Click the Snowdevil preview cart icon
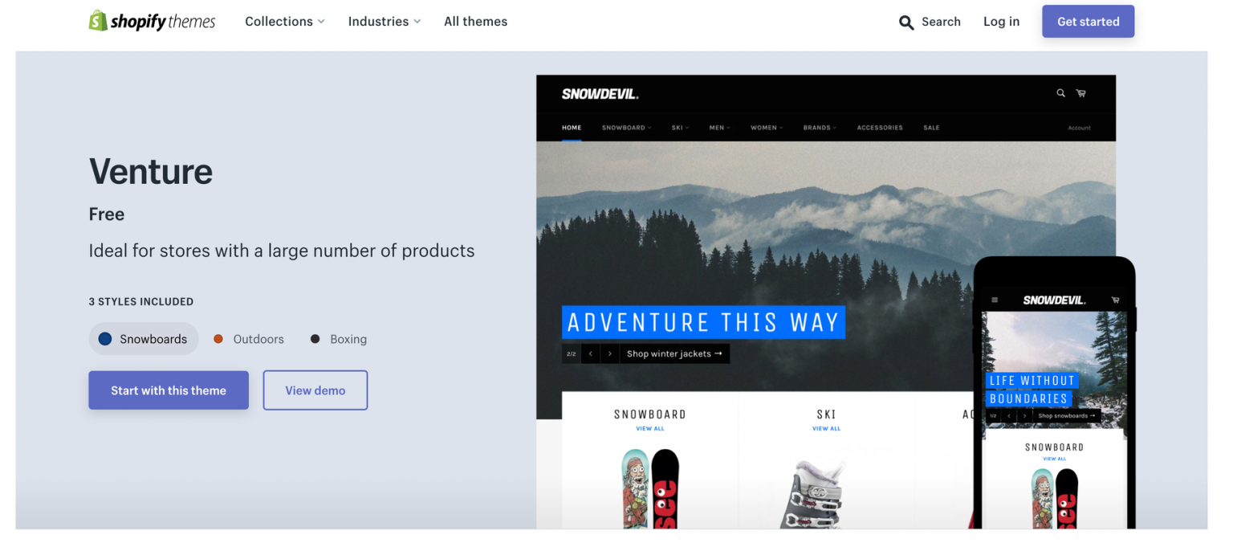The image size is (1233, 543). (x=1081, y=93)
